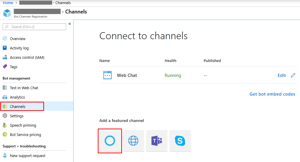Open the Overview menu item
300x162 pixels.
coord(18,39)
